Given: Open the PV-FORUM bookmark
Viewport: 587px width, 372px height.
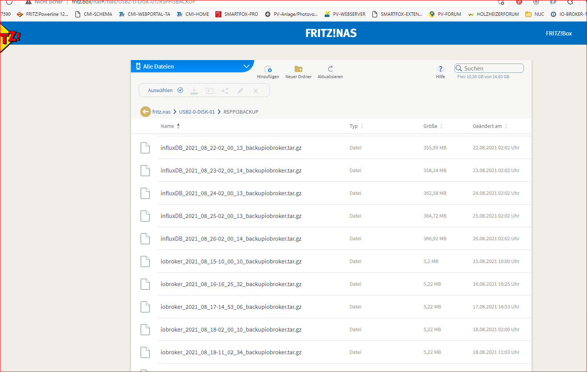Looking at the screenshot, I should pos(445,14).
